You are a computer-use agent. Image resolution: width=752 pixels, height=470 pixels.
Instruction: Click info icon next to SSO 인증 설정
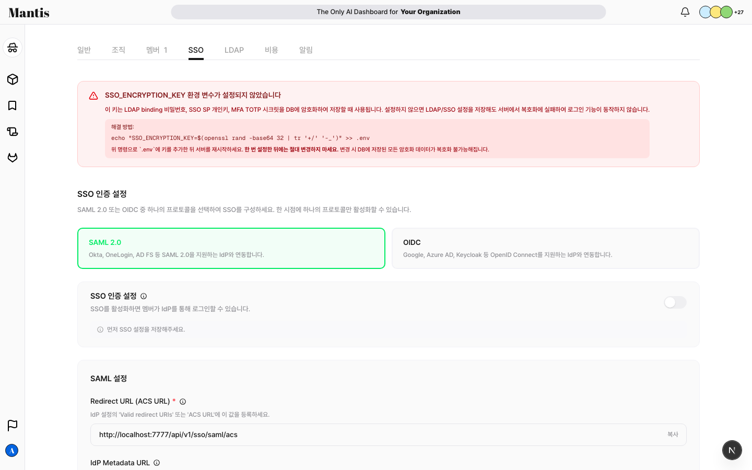144,296
